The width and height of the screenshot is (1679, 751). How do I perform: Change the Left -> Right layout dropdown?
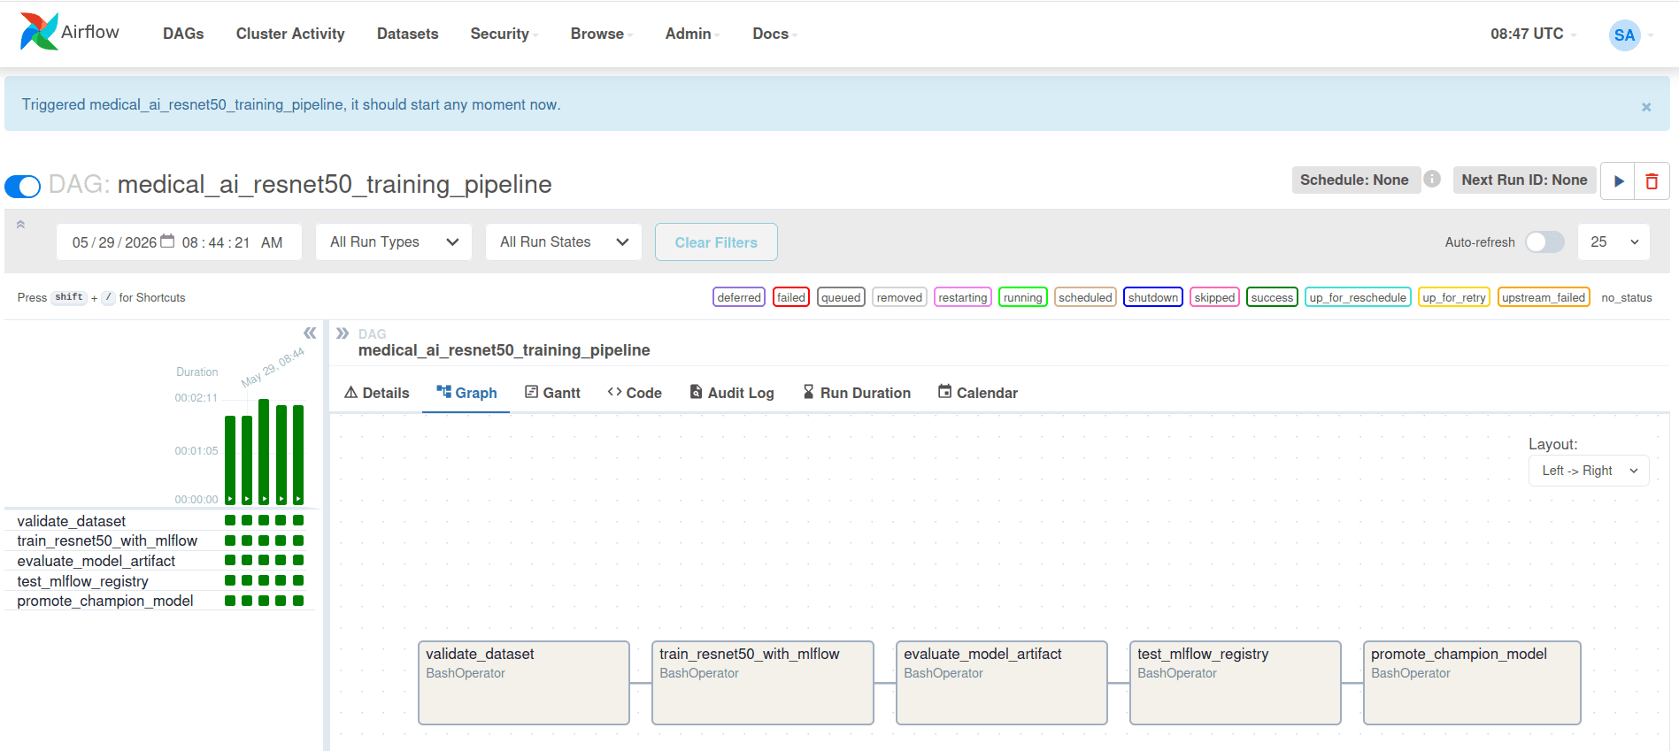[1589, 471]
